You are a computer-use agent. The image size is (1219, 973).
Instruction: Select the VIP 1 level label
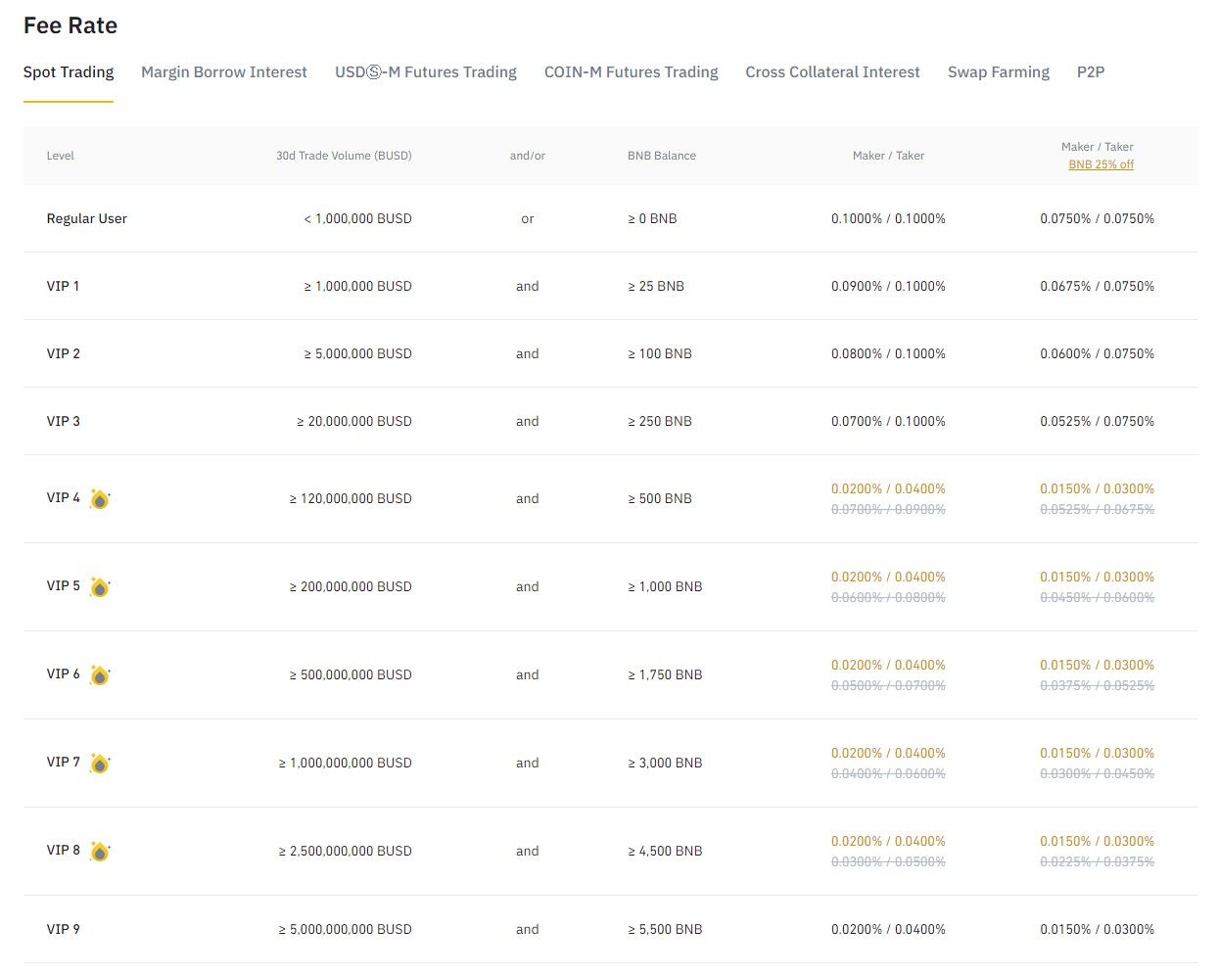64,287
